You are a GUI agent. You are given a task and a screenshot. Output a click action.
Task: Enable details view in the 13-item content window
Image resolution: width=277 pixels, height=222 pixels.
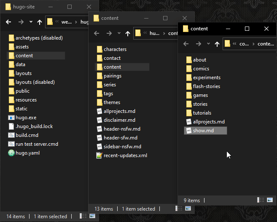click(180, 209)
